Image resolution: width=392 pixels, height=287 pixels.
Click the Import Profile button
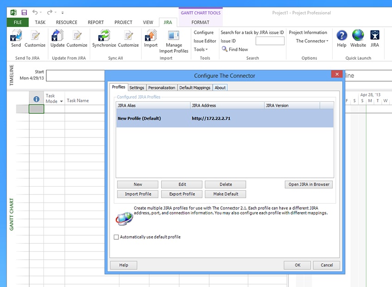coord(138,194)
